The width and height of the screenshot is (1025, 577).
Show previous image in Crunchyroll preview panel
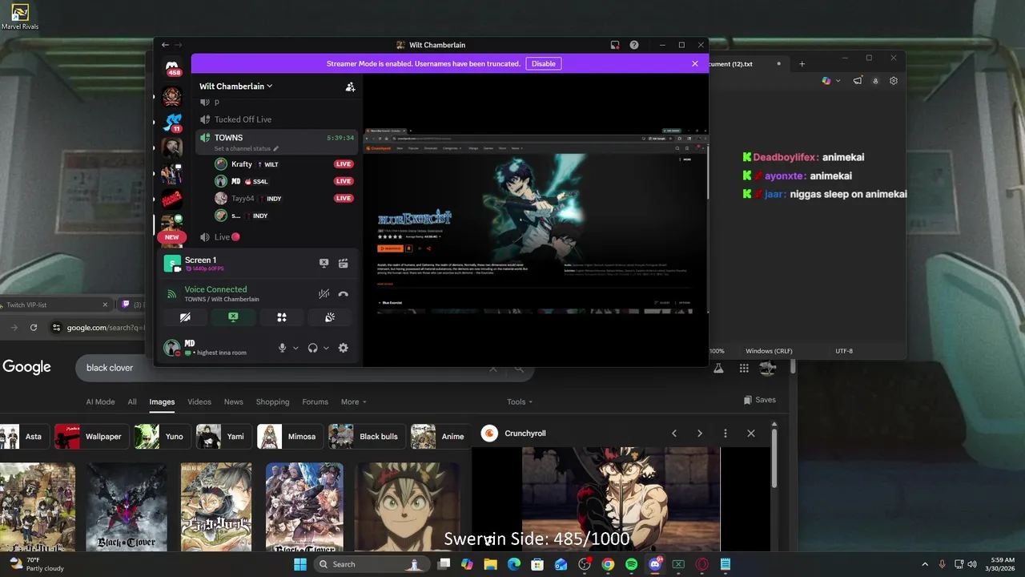click(674, 434)
